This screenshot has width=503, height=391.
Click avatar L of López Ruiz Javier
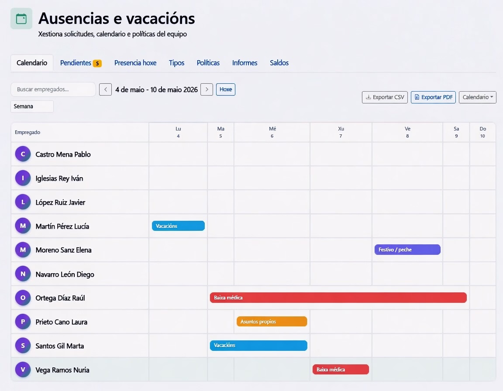point(23,202)
